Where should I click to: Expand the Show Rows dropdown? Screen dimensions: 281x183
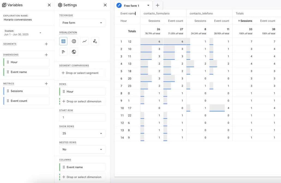tap(82, 133)
